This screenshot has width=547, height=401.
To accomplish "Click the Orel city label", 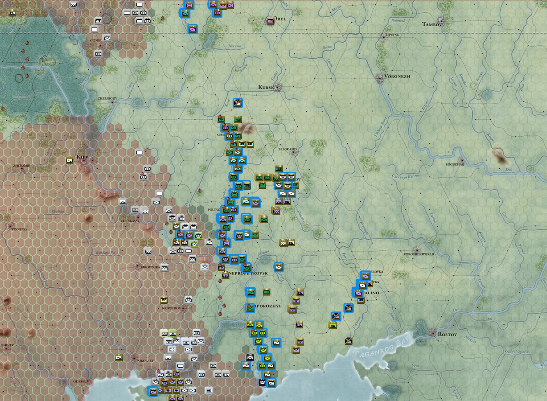I will [280, 19].
